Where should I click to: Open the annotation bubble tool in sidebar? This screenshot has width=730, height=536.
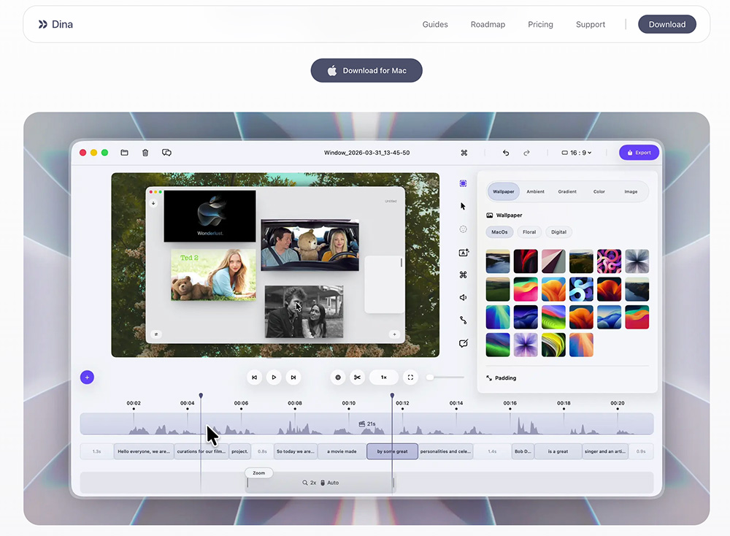[464, 344]
